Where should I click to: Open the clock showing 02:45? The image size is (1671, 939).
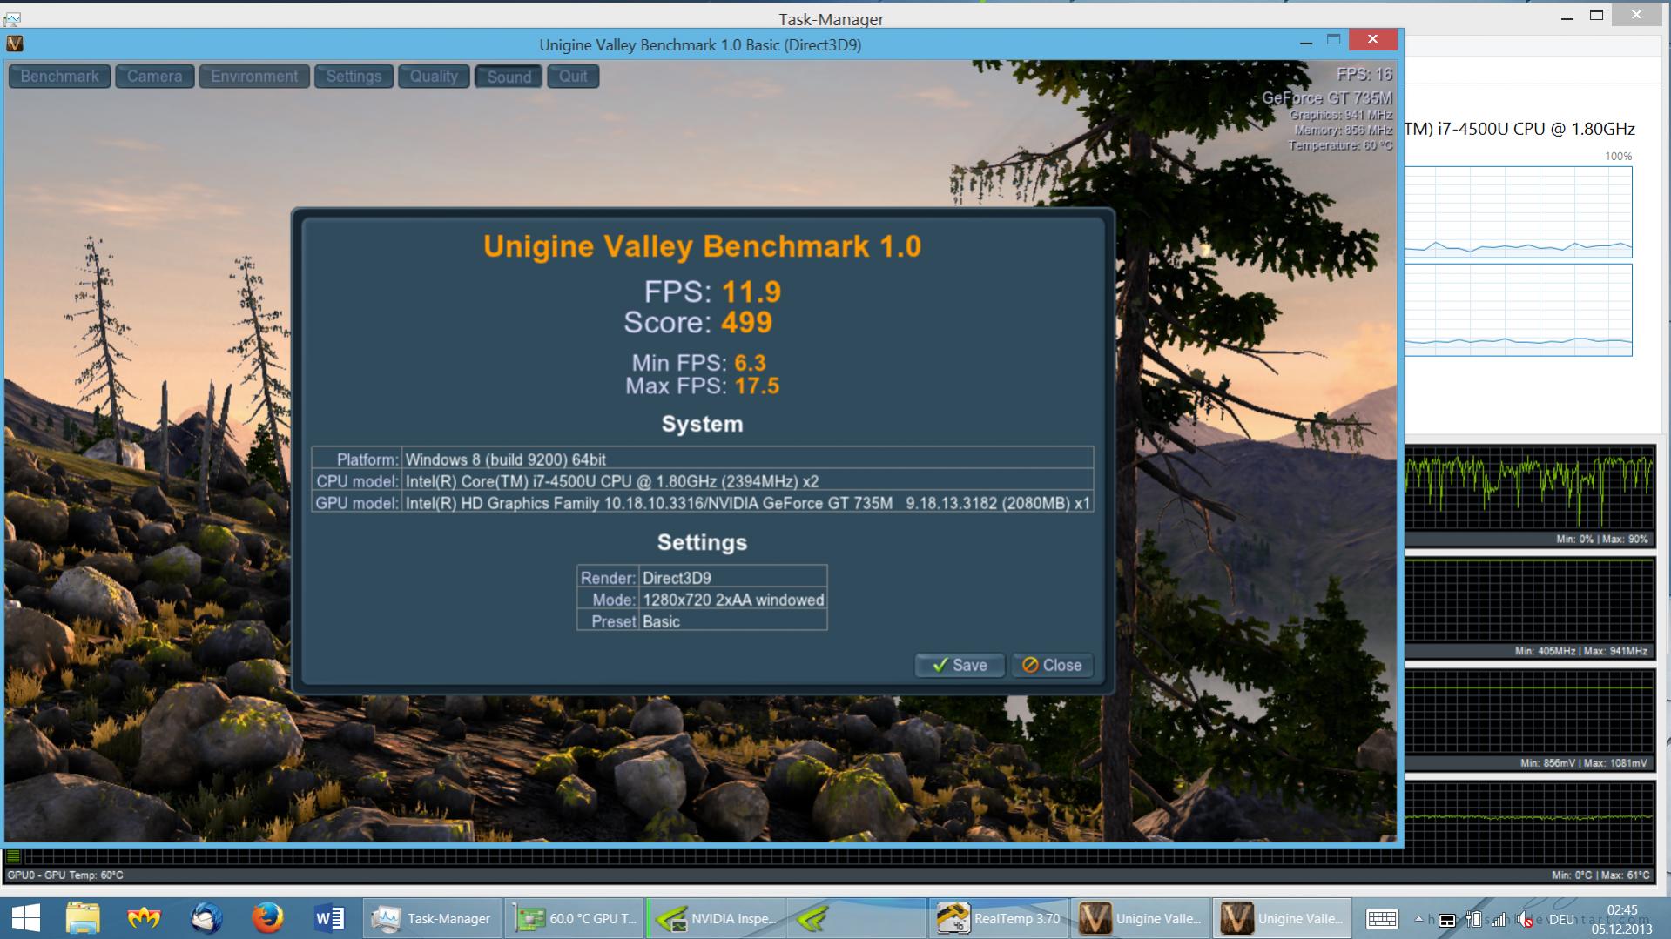1622,919
